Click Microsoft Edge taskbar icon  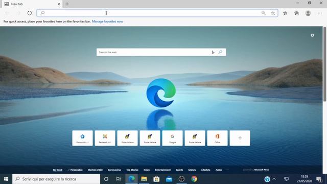[131, 179]
